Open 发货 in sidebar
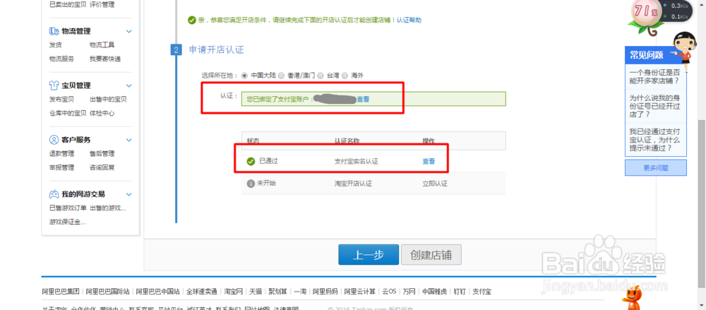 [55, 45]
